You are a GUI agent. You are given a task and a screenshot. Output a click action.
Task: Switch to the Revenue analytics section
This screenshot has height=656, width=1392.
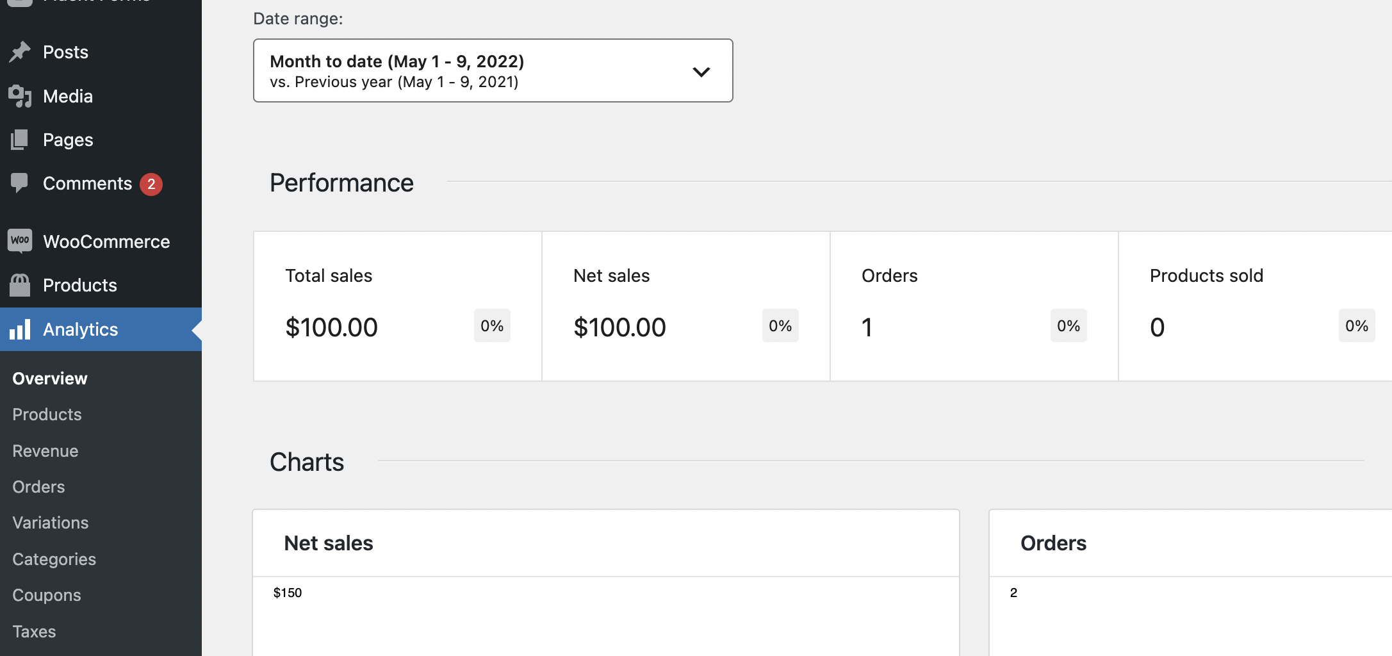click(x=45, y=450)
